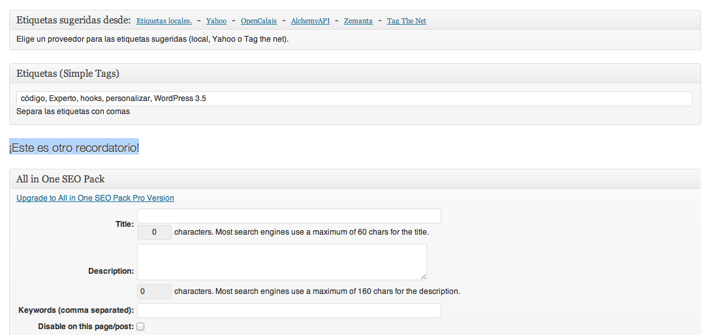
Task: Focus the Keywords (comma separated) field
Action: pos(289,310)
